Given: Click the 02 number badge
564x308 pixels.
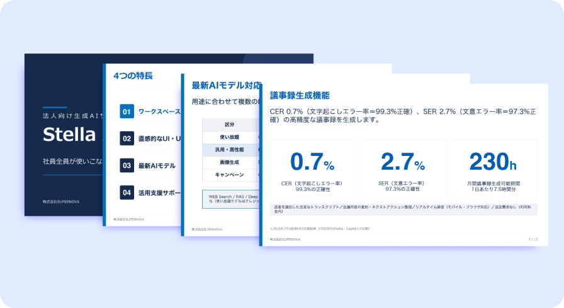Looking at the screenshot, I should [127, 138].
